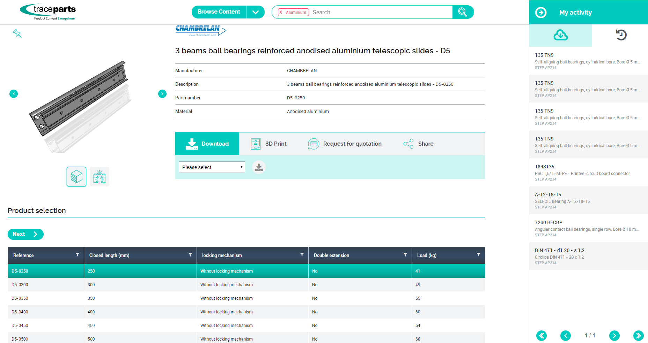Open the Chambrelan manufacturer logo
This screenshot has width=648, height=343.
tap(201, 31)
